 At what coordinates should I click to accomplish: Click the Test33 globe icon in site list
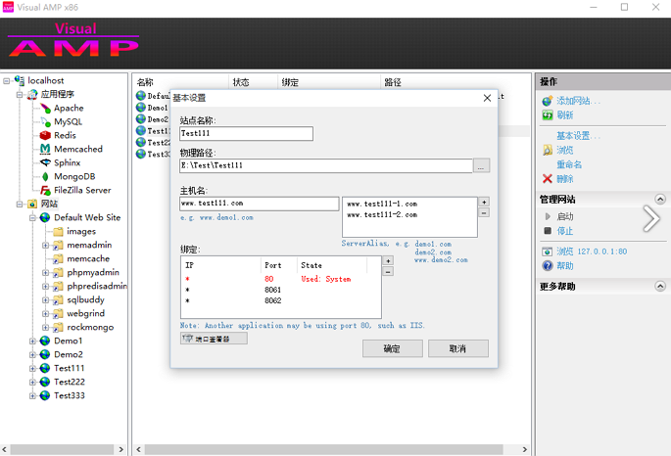141,154
